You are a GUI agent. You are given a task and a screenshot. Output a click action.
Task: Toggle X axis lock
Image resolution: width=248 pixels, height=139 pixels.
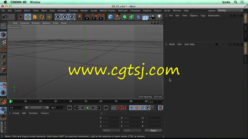coord(58,17)
